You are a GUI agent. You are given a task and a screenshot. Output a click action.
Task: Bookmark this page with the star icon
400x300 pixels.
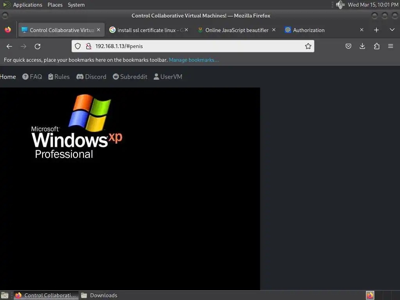[x=308, y=46]
